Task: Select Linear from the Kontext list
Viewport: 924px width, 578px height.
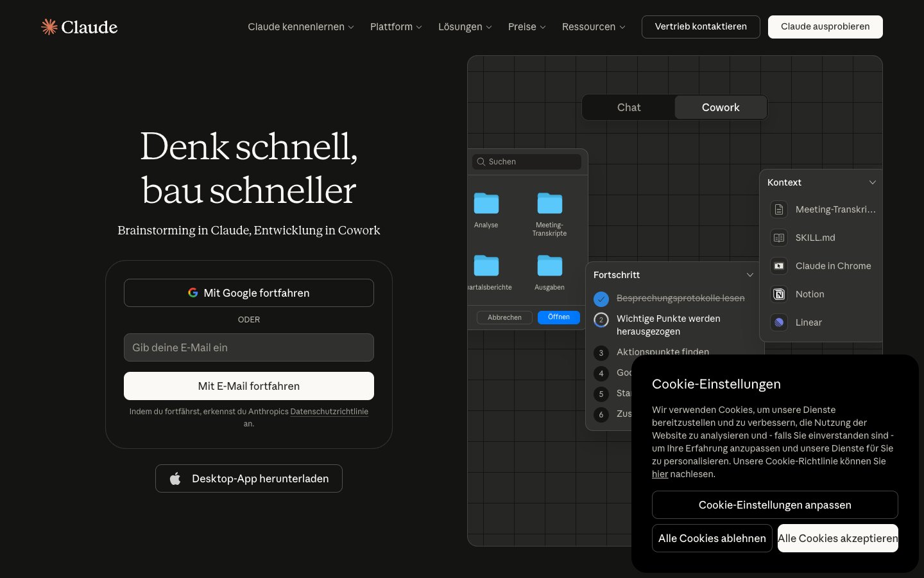Action: 809,322
